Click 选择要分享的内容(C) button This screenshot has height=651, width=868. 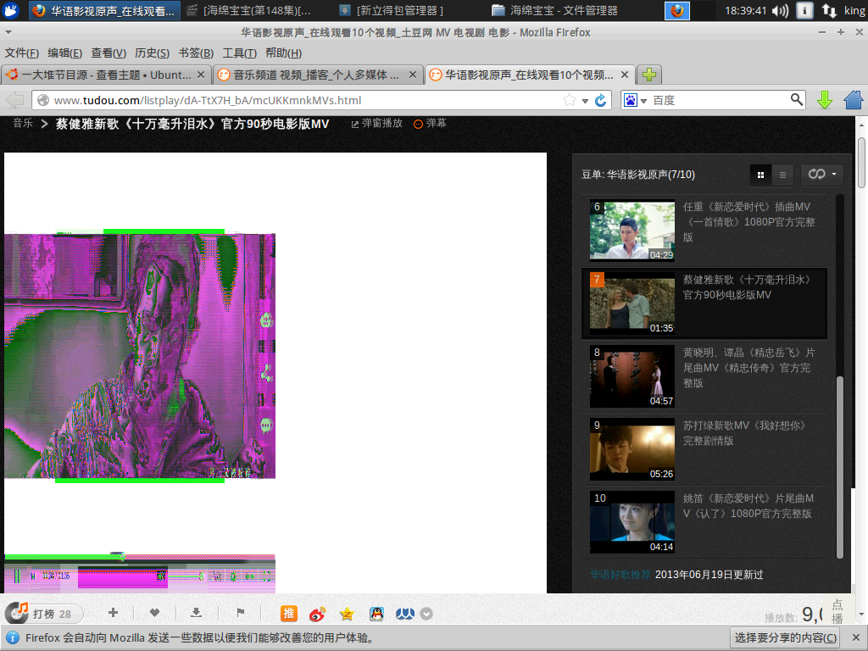pyautogui.click(x=786, y=637)
